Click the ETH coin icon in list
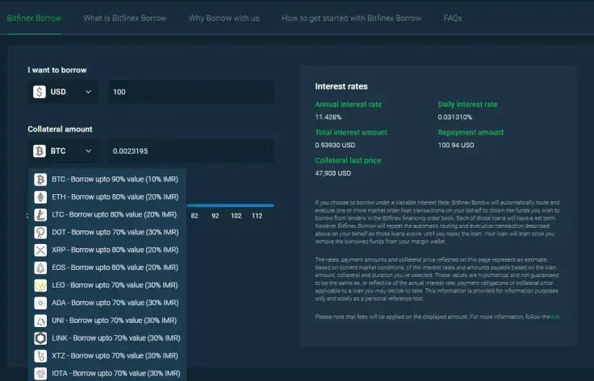 40,197
